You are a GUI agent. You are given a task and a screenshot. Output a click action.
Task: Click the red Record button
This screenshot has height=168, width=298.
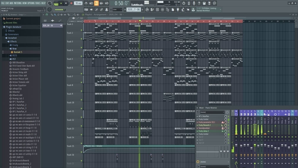(71, 3)
